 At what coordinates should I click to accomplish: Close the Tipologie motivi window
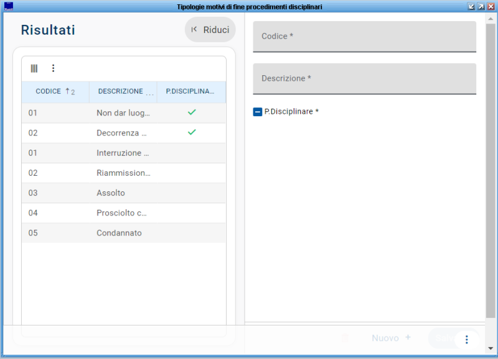(x=491, y=7)
